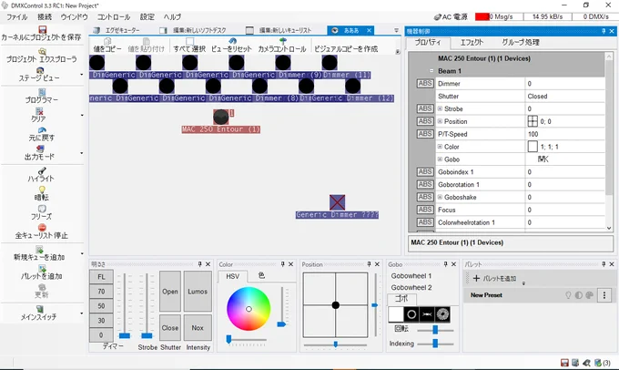The height and width of the screenshot is (370, 619).
Task: Click the Close shutter button
Action: [x=170, y=328]
